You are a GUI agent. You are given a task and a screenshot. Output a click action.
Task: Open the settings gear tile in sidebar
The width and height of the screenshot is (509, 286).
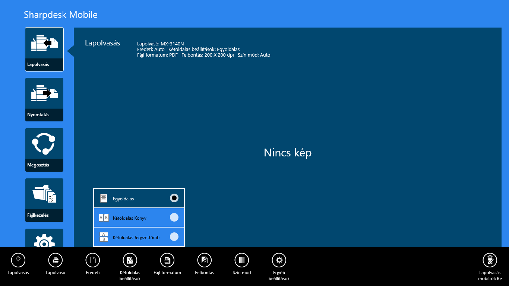point(44,238)
